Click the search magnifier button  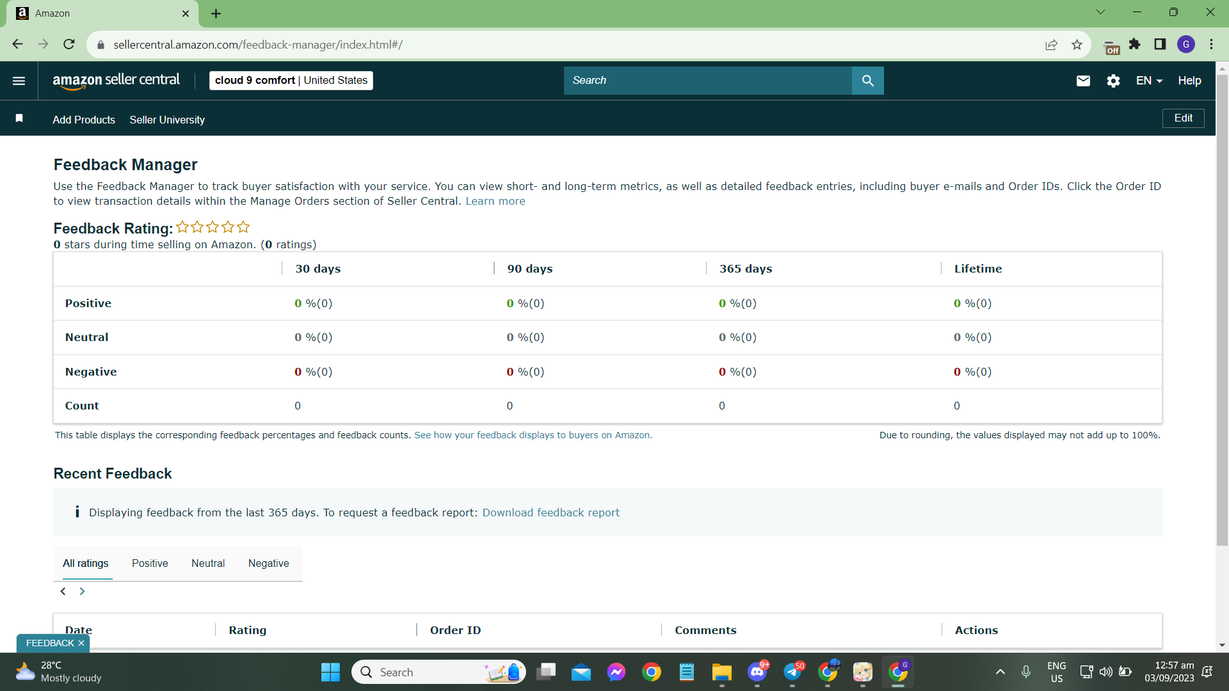coord(867,81)
